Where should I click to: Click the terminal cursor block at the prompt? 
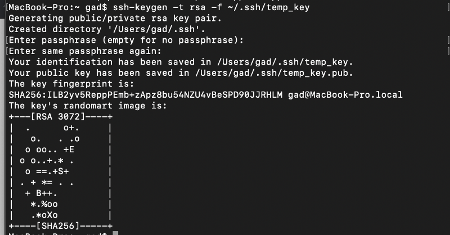point(115,233)
